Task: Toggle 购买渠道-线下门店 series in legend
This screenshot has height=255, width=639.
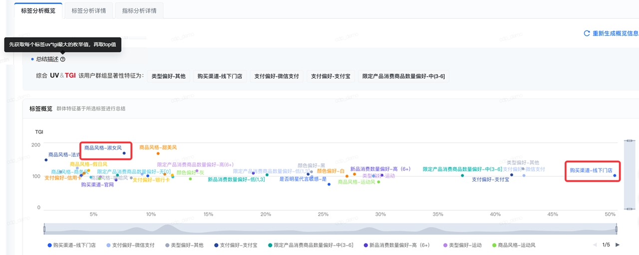Action: pos(74,245)
